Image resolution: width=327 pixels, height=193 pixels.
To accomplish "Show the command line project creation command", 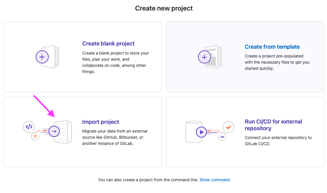I will [x=215, y=180].
